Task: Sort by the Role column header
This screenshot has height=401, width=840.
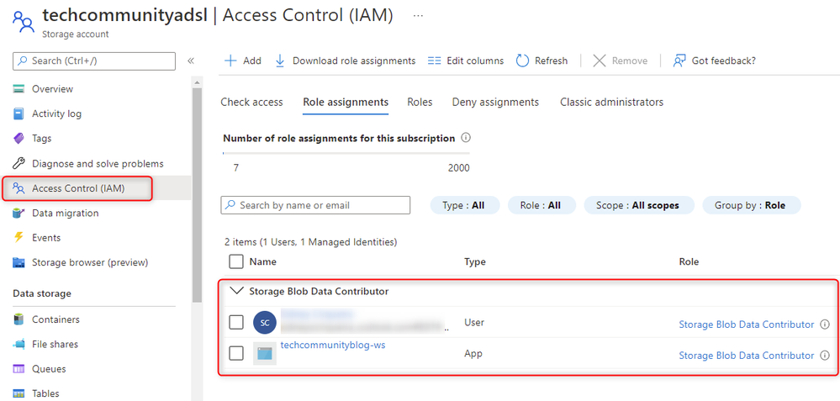Action: (689, 261)
